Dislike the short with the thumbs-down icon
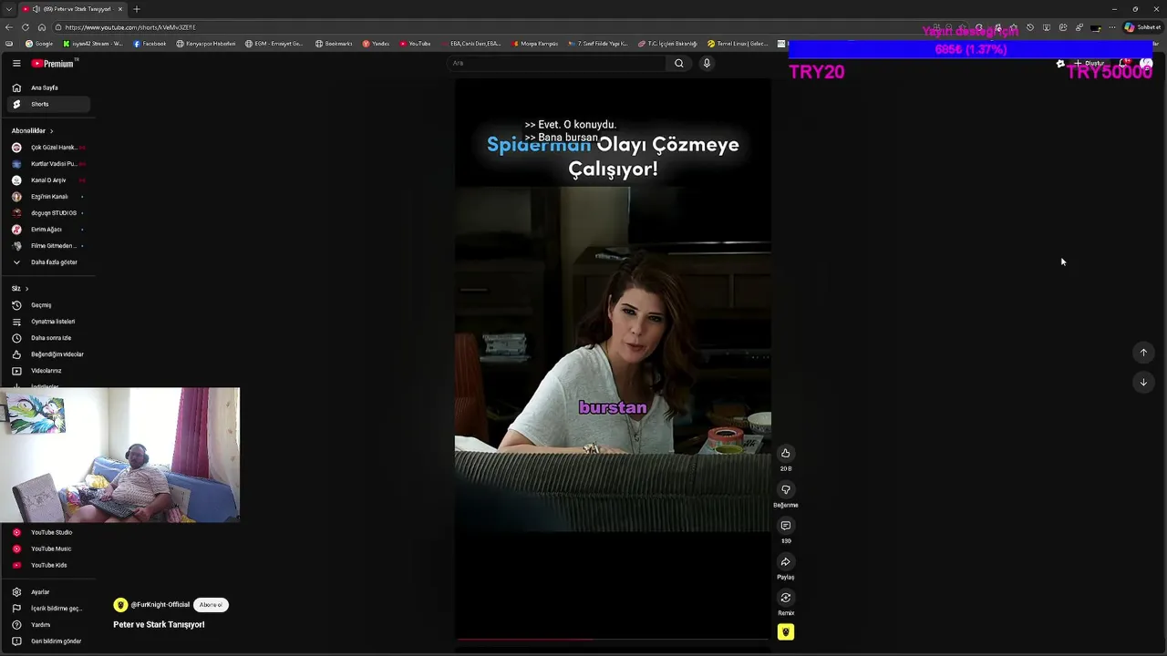Viewport: 1167px width, 656px height. (785, 489)
